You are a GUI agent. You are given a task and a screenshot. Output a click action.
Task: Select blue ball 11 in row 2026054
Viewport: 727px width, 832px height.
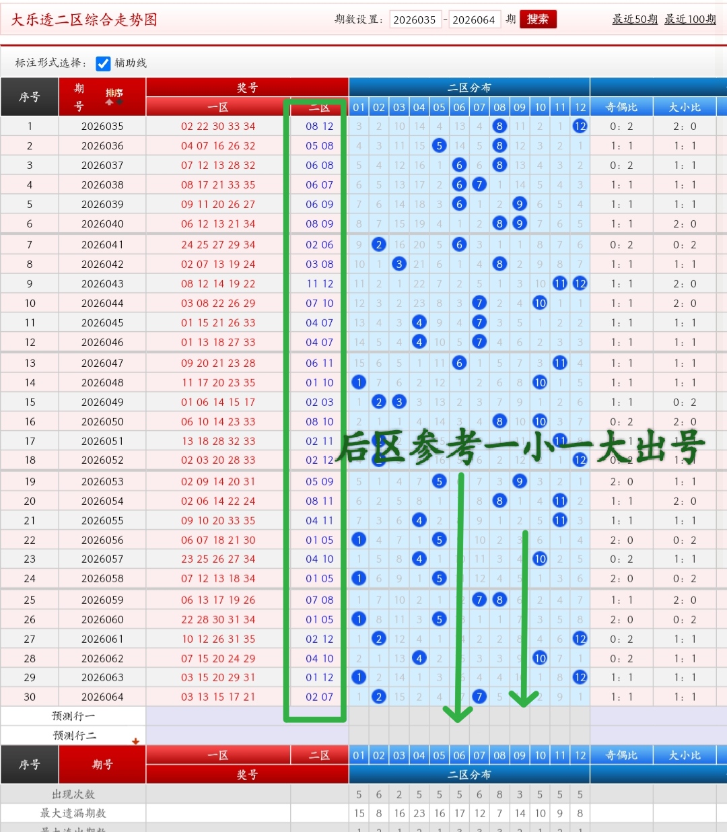pos(560,501)
